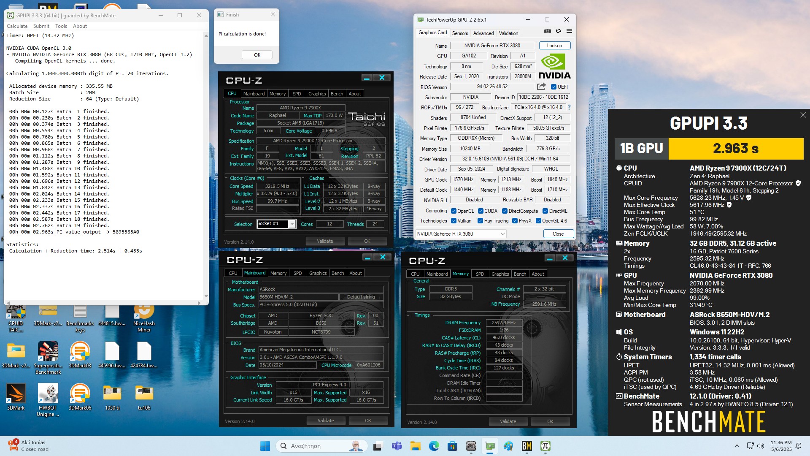Select the HWBOT Unigine desktop icon

[48, 400]
